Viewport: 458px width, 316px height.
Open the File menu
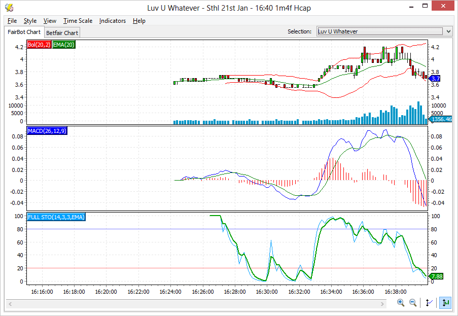pyautogui.click(x=12, y=21)
